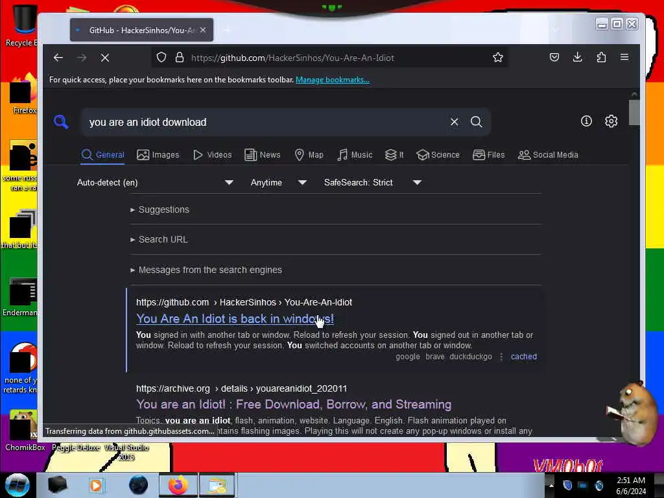Image resolution: width=664 pixels, height=498 pixels.
Task: Select the General search category
Action: click(x=103, y=155)
